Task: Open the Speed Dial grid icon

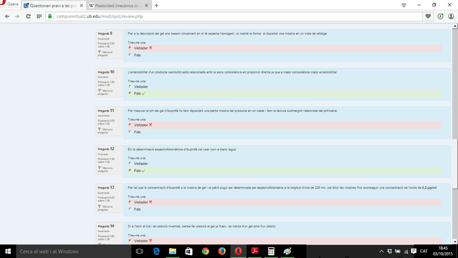Action: (39, 16)
